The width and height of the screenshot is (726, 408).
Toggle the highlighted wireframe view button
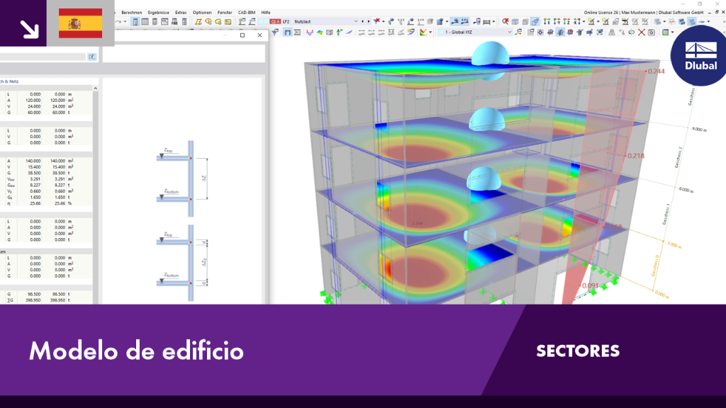tap(535, 21)
